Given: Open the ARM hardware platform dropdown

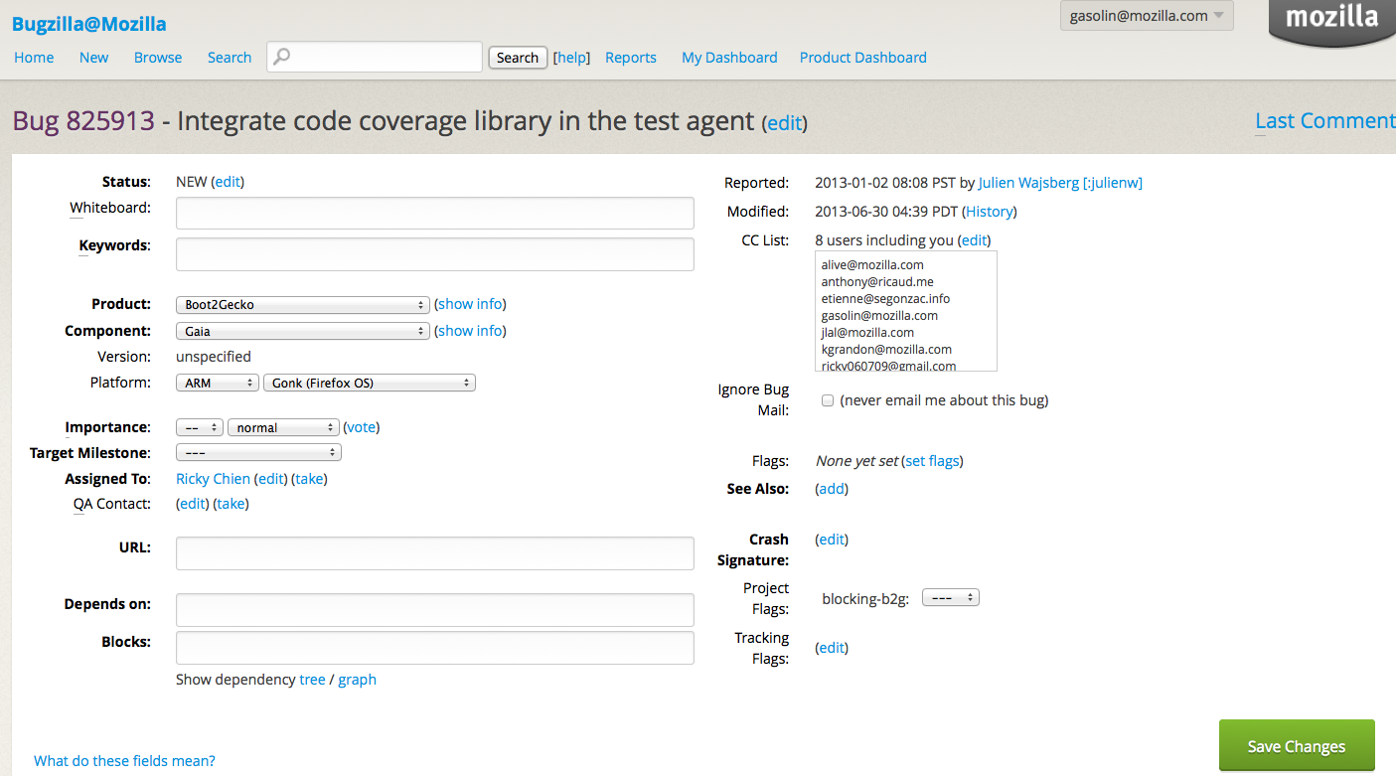Looking at the screenshot, I should [x=218, y=383].
